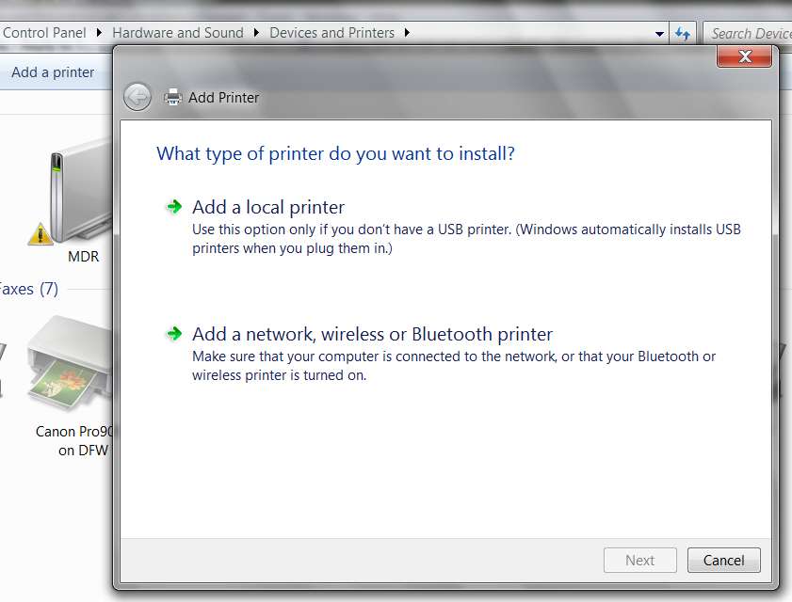
Task: Open address bar history dropdown
Action: pos(659,34)
